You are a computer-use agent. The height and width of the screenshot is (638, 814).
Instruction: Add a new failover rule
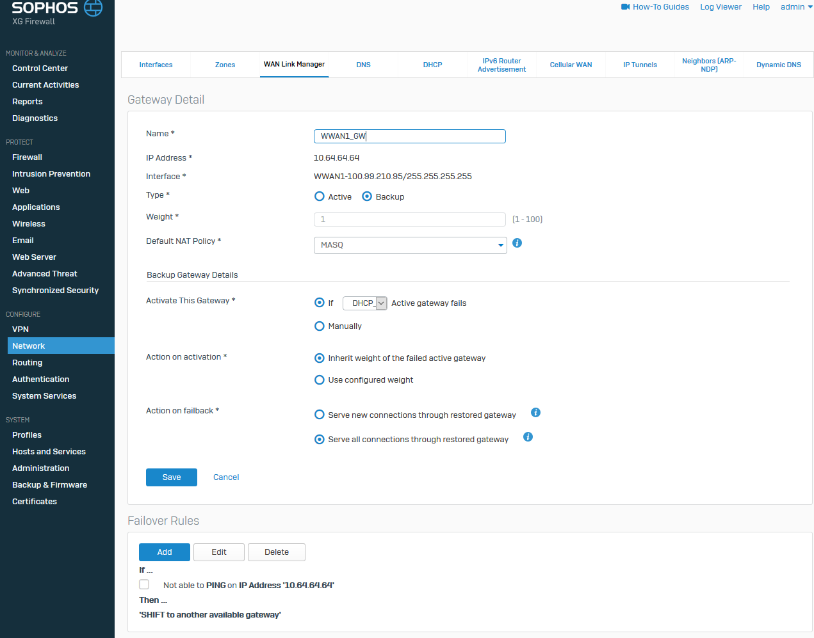165,552
